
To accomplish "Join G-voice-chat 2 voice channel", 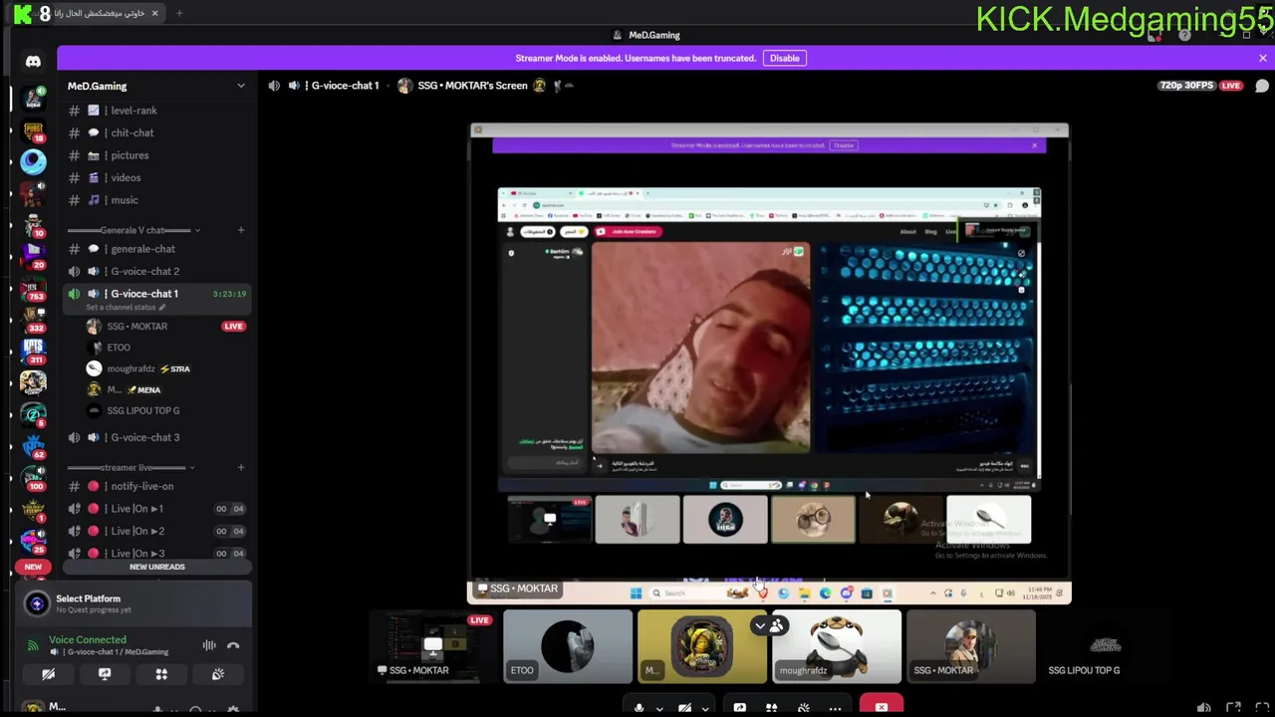I will pyautogui.click(x=155, y=271).
